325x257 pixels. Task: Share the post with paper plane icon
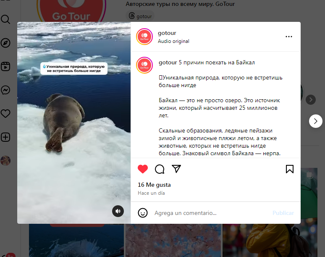176,169
